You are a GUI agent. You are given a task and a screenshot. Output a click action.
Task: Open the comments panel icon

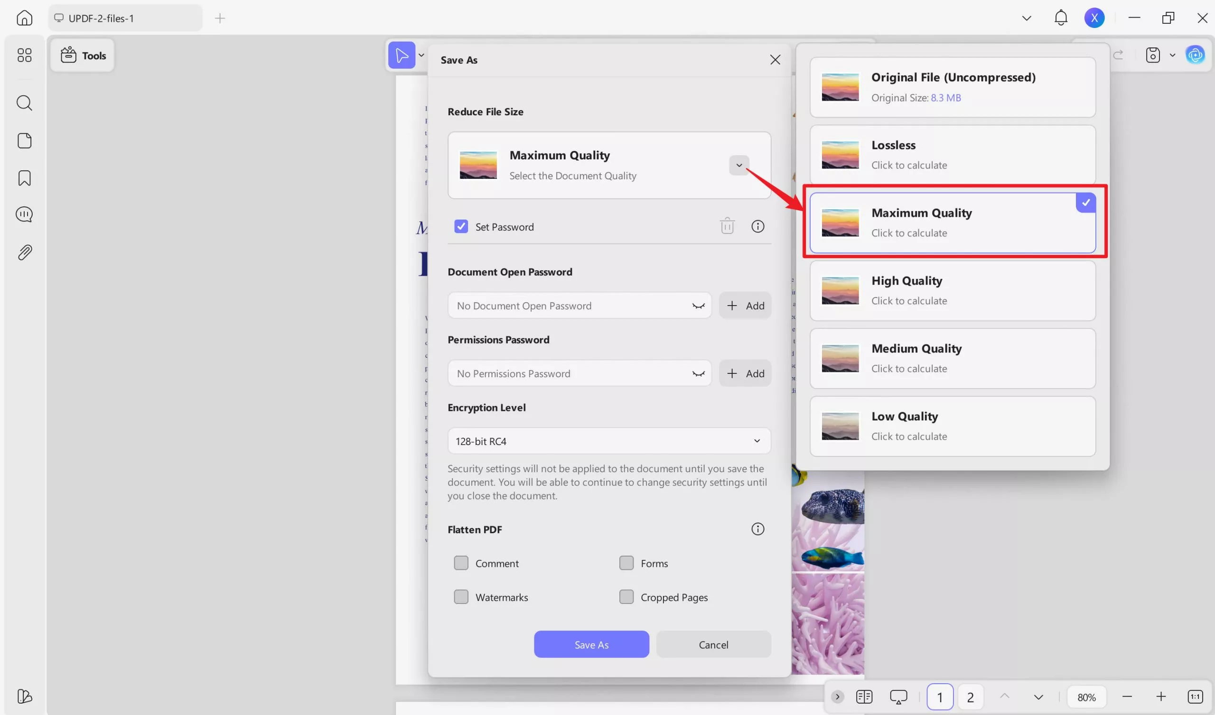(x=24, y=214)
